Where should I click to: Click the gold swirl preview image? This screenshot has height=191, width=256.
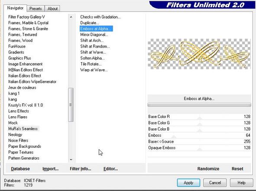[199, 54]
